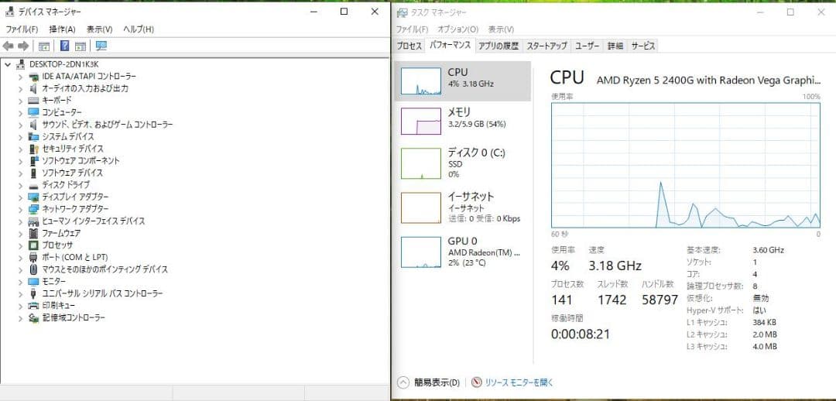Select the メモリ performance thumbnail graph
The height and width of the screenshot is (401, 836).
pyautogui.click(x=421, y=121)
